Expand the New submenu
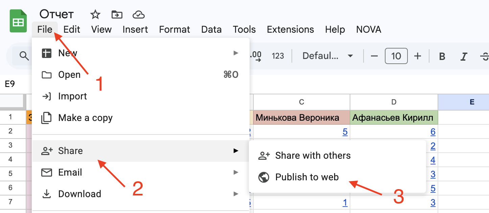Image resolution: width=489 pixels, height=213 pixels. coord(68,53)
